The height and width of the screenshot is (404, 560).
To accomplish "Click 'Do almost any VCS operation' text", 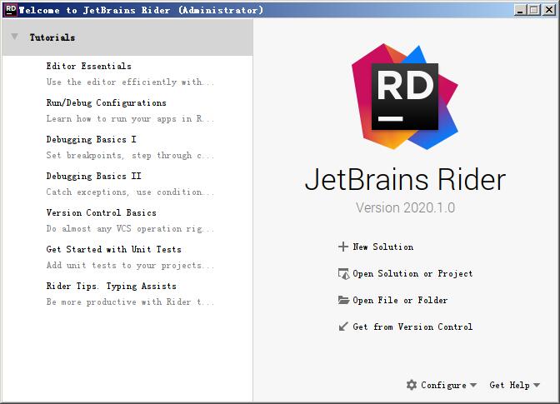I will pos(130,228).
